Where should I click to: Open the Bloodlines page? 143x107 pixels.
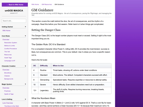click(8, 73)
